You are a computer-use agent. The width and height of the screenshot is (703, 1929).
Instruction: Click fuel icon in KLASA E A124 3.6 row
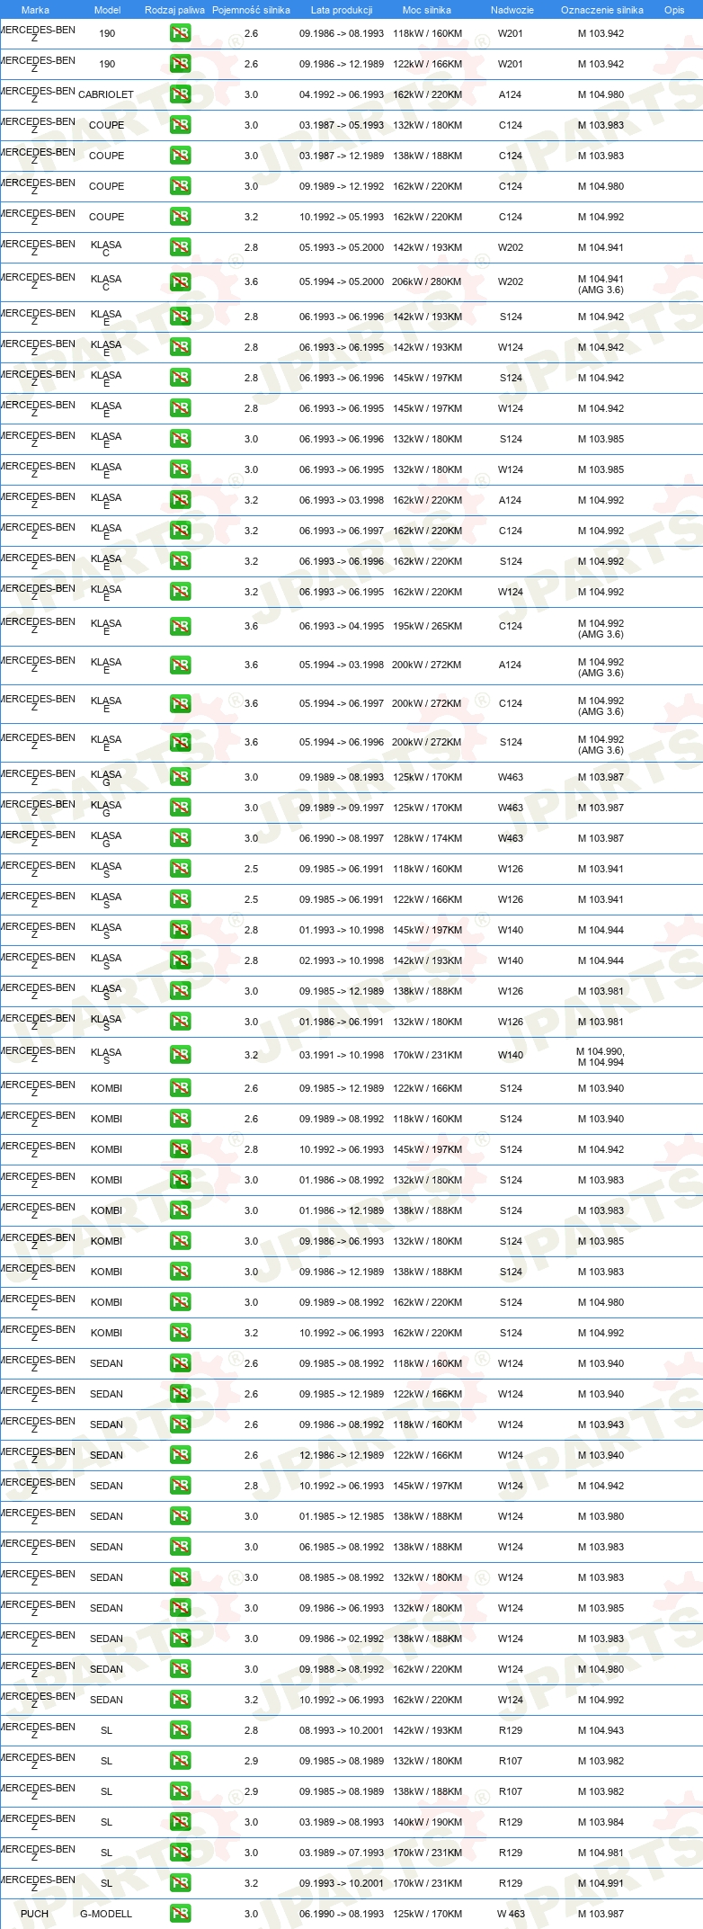pyautogui.click(x=180, y=665)
